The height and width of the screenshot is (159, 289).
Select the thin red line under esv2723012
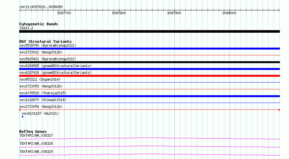(x=149, y=55)
